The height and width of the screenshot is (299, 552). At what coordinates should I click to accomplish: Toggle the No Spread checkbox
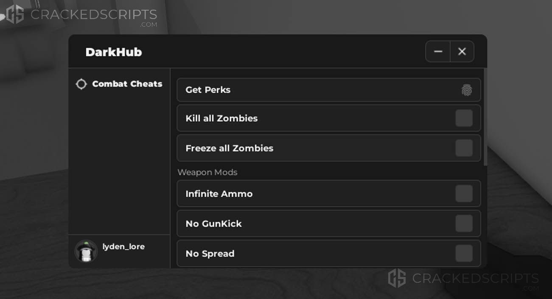click(464, 253)
